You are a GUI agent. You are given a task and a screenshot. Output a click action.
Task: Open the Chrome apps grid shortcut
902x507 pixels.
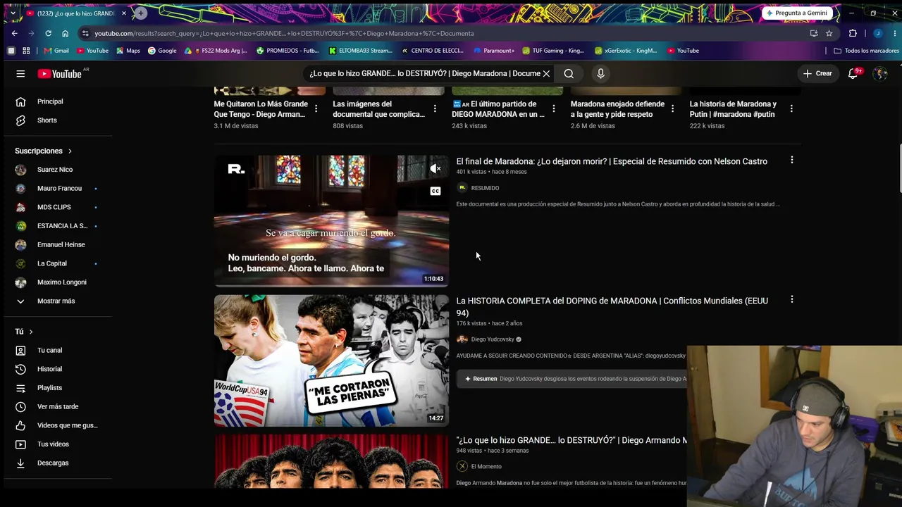tap(26, 51)
